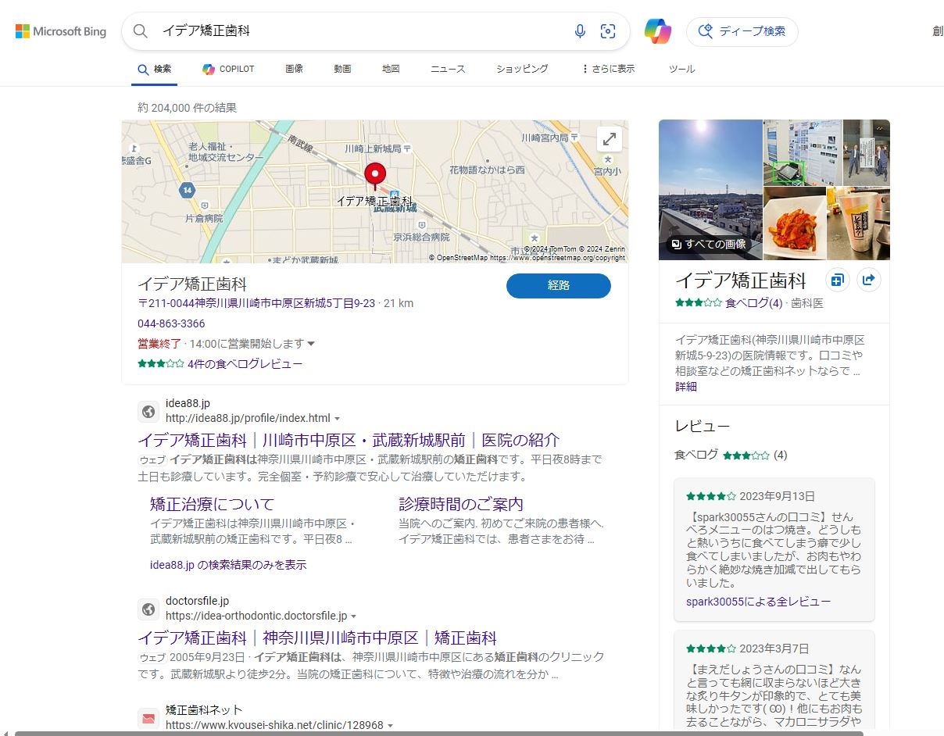Click the 2023年9月13日 review date

tap(778, 496)
